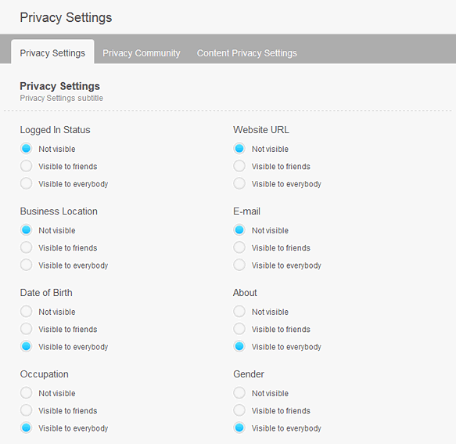Make Business Location visible to everybody

[x=26, y=265]
